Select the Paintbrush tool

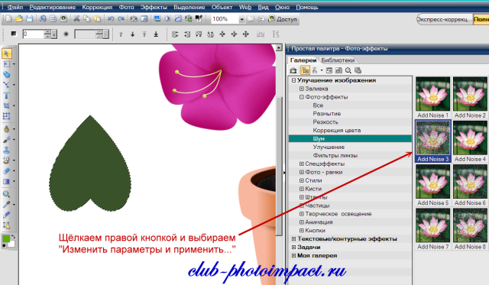(6, 139)
